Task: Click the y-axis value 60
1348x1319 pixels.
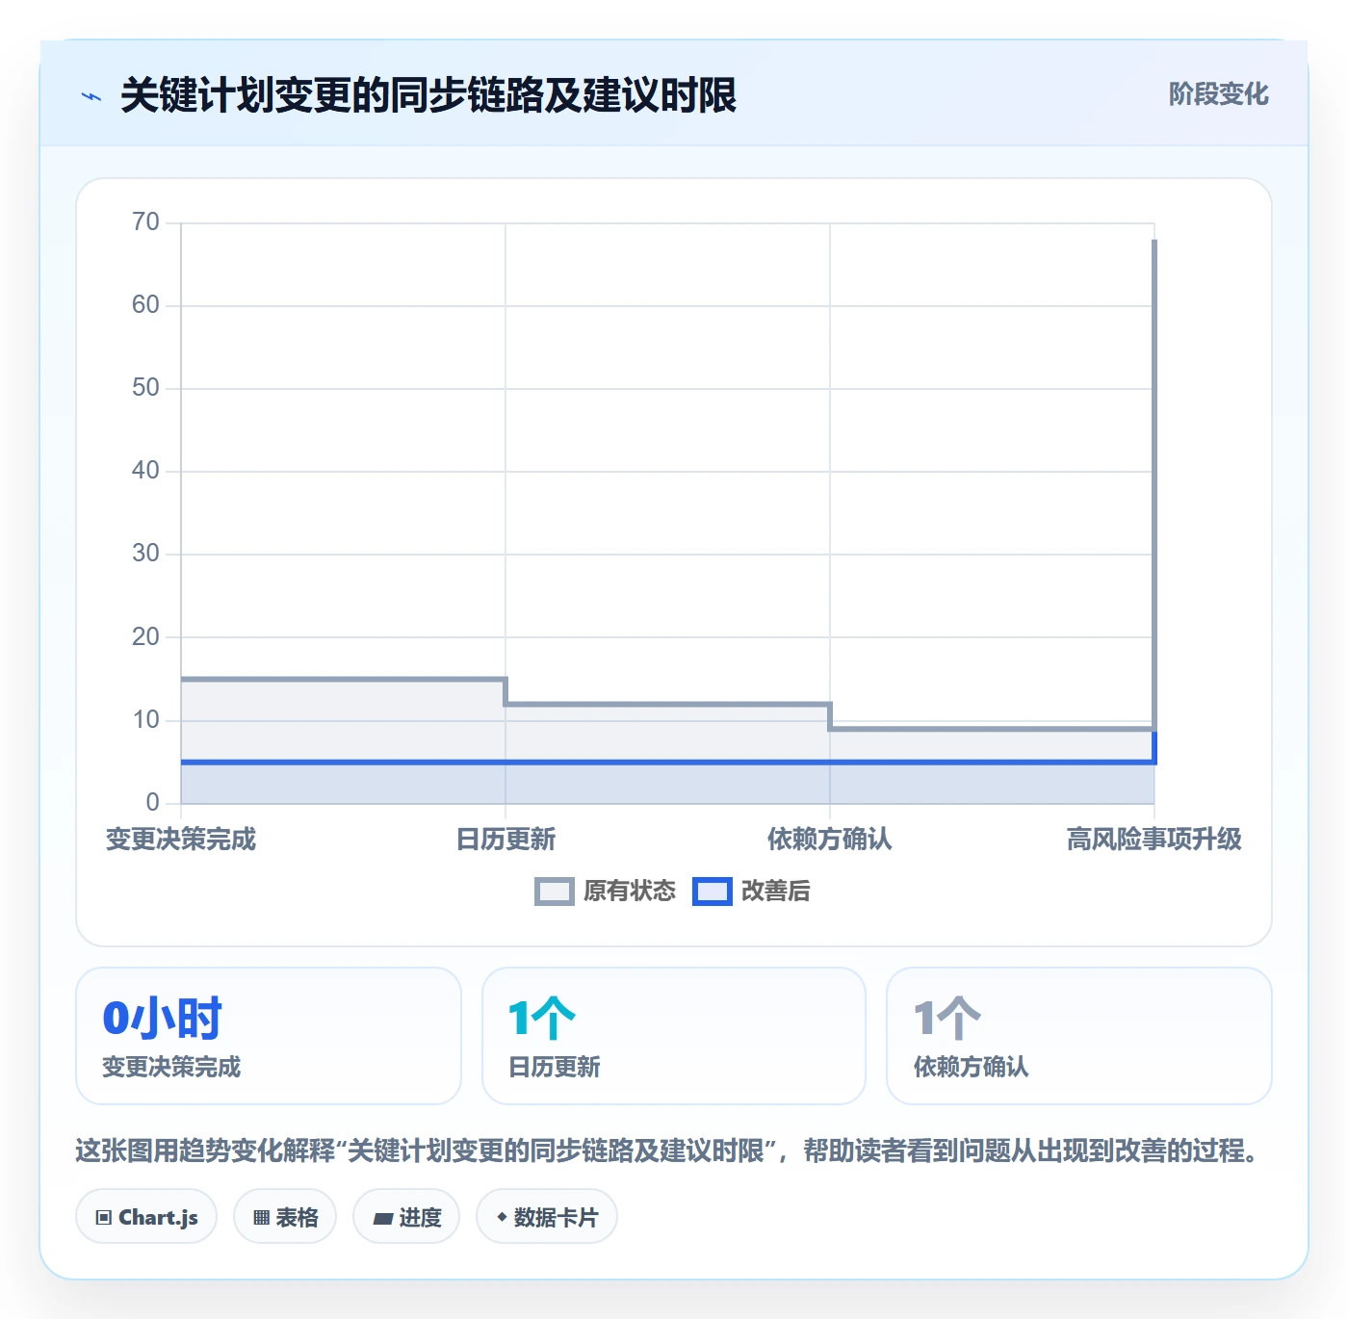Action: coord(145,305)
